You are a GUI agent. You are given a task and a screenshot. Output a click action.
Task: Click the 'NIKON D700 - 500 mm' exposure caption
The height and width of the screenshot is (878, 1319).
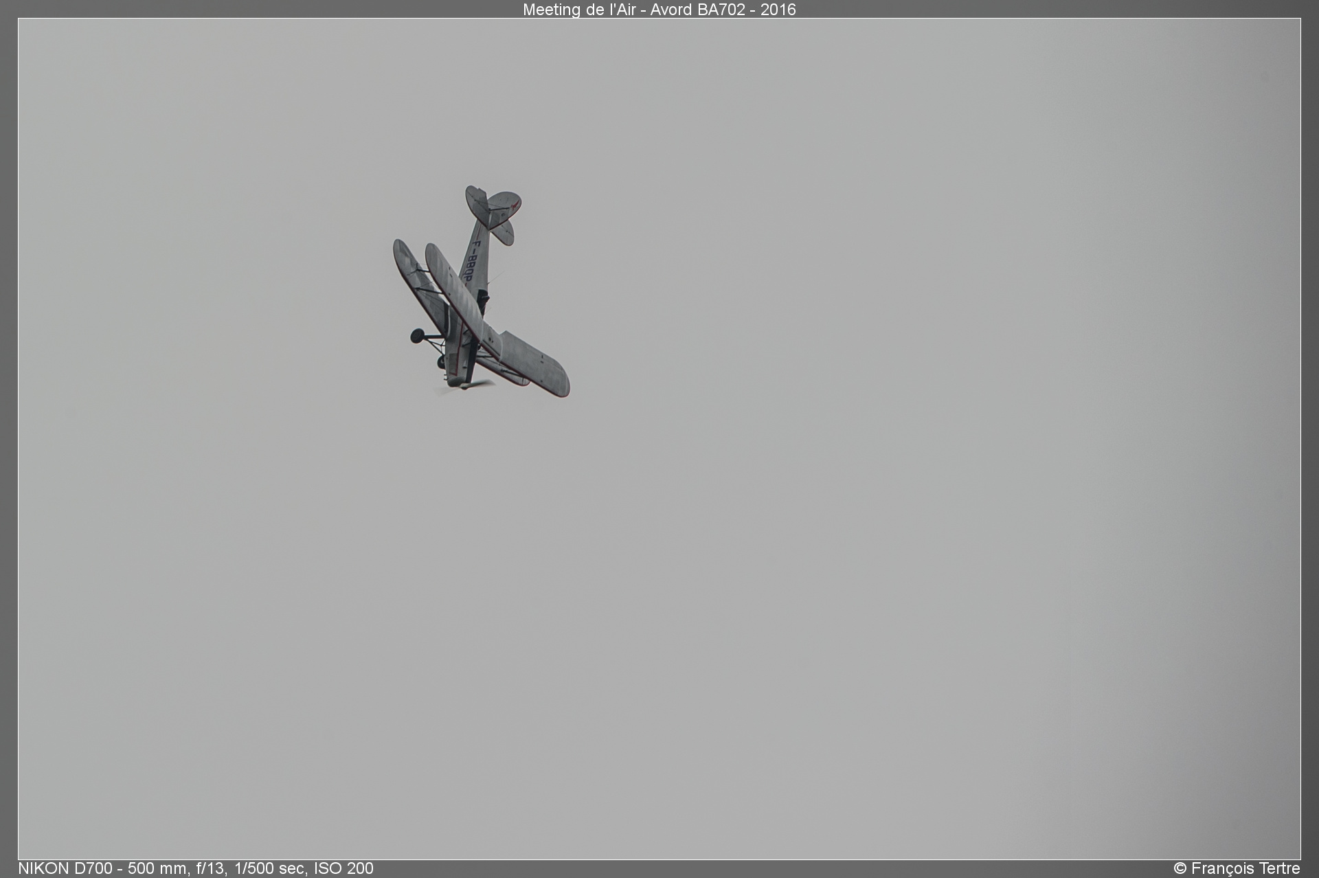coord(196,868)
